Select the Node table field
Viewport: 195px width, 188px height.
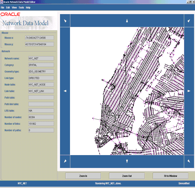pos(41,84)
